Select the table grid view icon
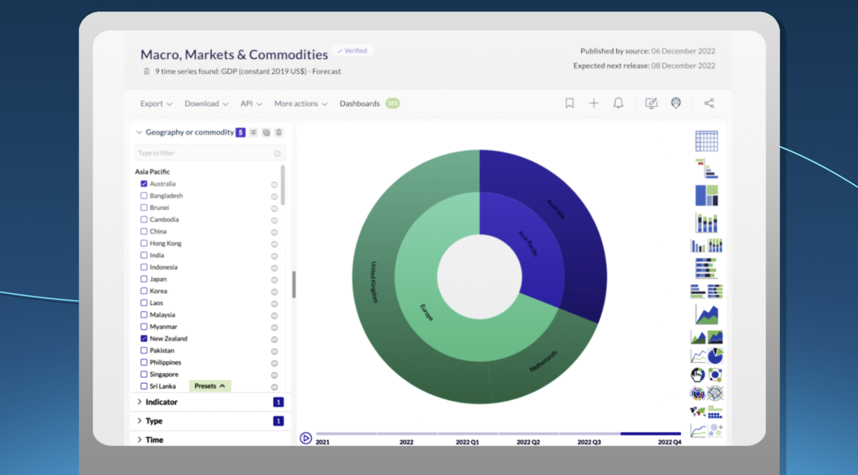 [x=706, y=141]
